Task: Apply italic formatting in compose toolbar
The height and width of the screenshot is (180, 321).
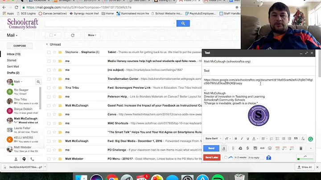Action: (x=242, y=139)
